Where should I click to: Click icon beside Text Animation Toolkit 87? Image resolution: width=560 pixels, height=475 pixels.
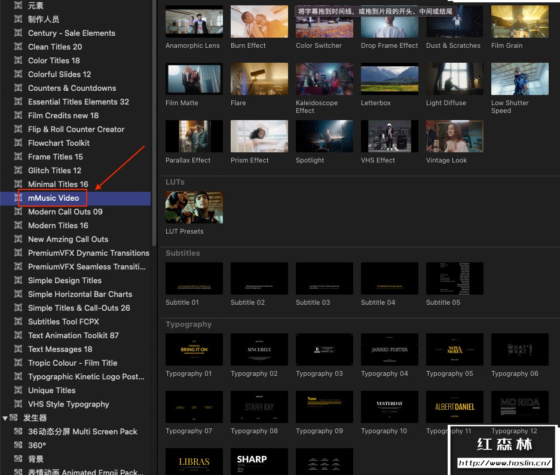click(x=18, y=335)
